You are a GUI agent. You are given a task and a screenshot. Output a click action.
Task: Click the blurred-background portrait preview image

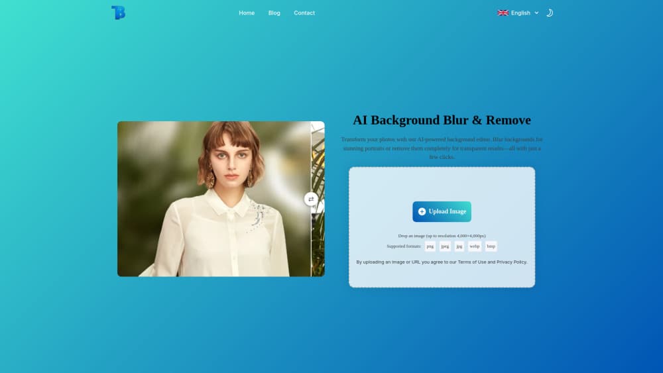tap(212, 199)
